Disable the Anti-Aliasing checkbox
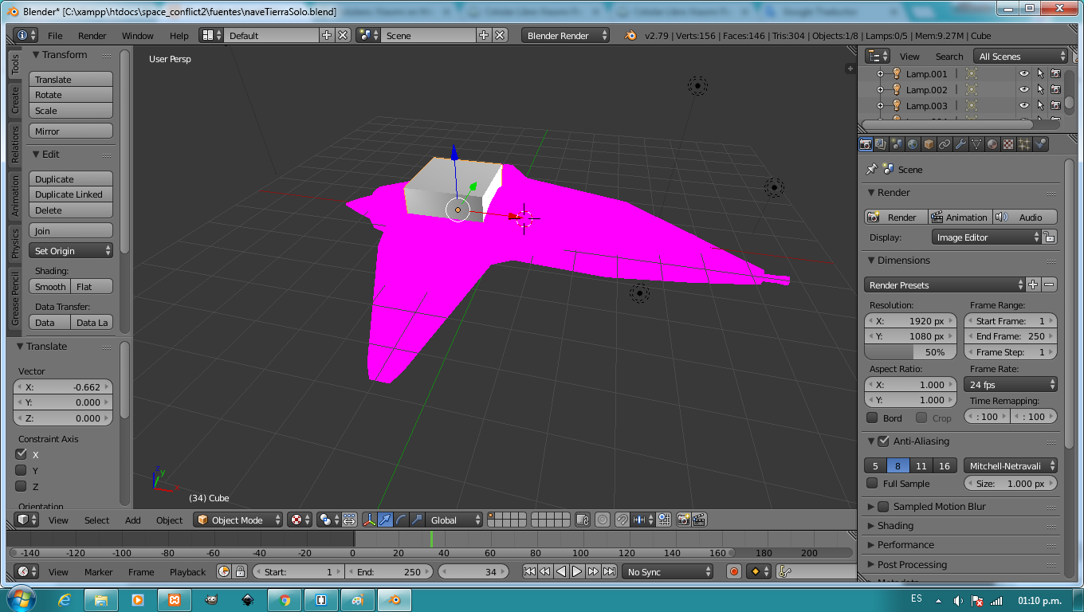Image resolution: width=1084 pixels, height=612 pixels. point(883,441)
